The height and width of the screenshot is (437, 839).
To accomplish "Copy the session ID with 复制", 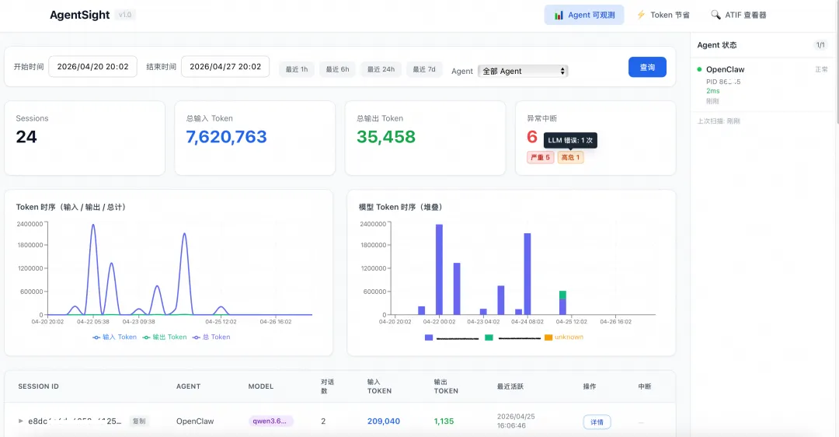I will pos(139,421).
